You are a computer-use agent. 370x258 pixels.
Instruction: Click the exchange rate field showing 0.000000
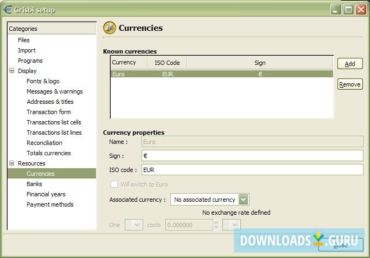tap(189, 225)
